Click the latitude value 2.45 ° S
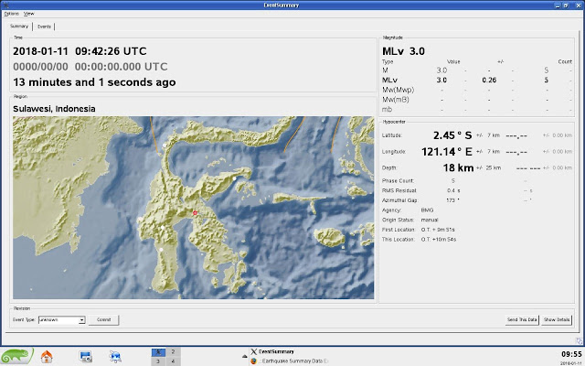The image size is (585, 366). (452, 135)
